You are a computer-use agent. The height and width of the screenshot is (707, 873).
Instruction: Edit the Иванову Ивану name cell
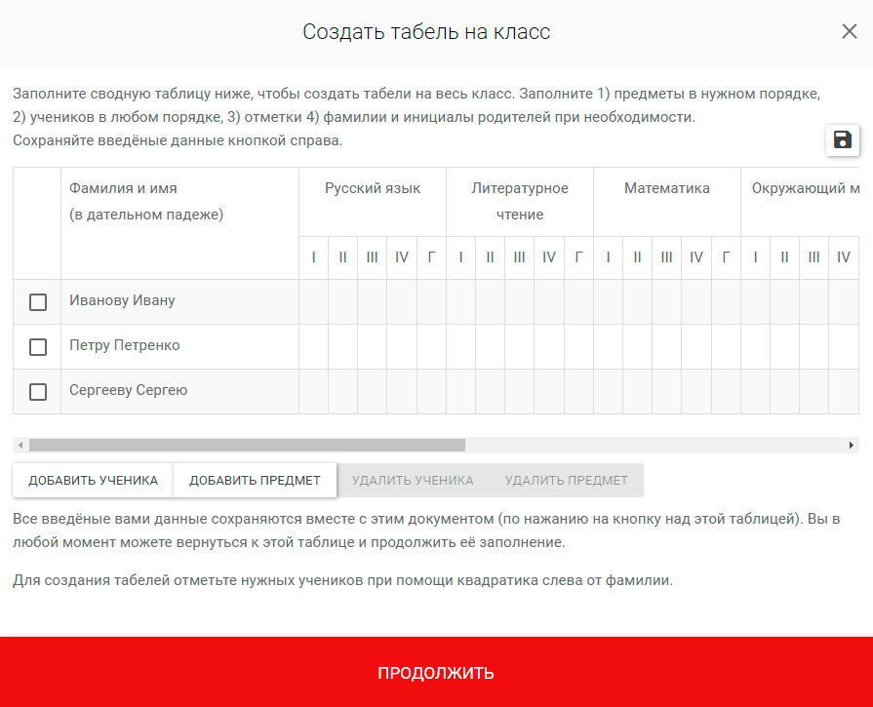click(x=179, y=301)
